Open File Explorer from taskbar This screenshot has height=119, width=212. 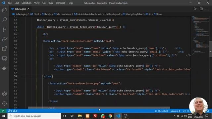coord(80,116)
